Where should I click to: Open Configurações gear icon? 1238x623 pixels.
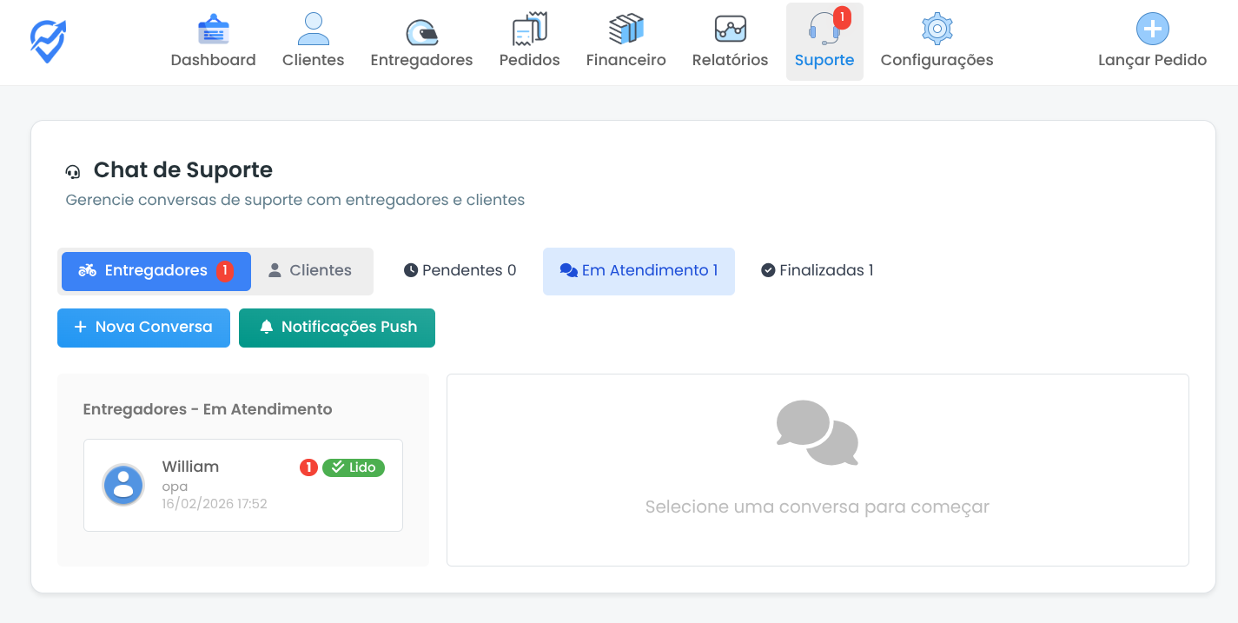(937, 30)
